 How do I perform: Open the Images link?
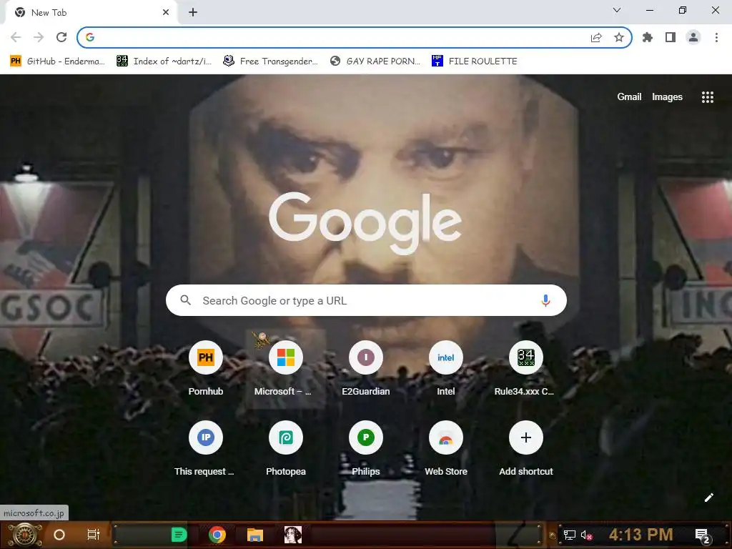tap(667, 97)
